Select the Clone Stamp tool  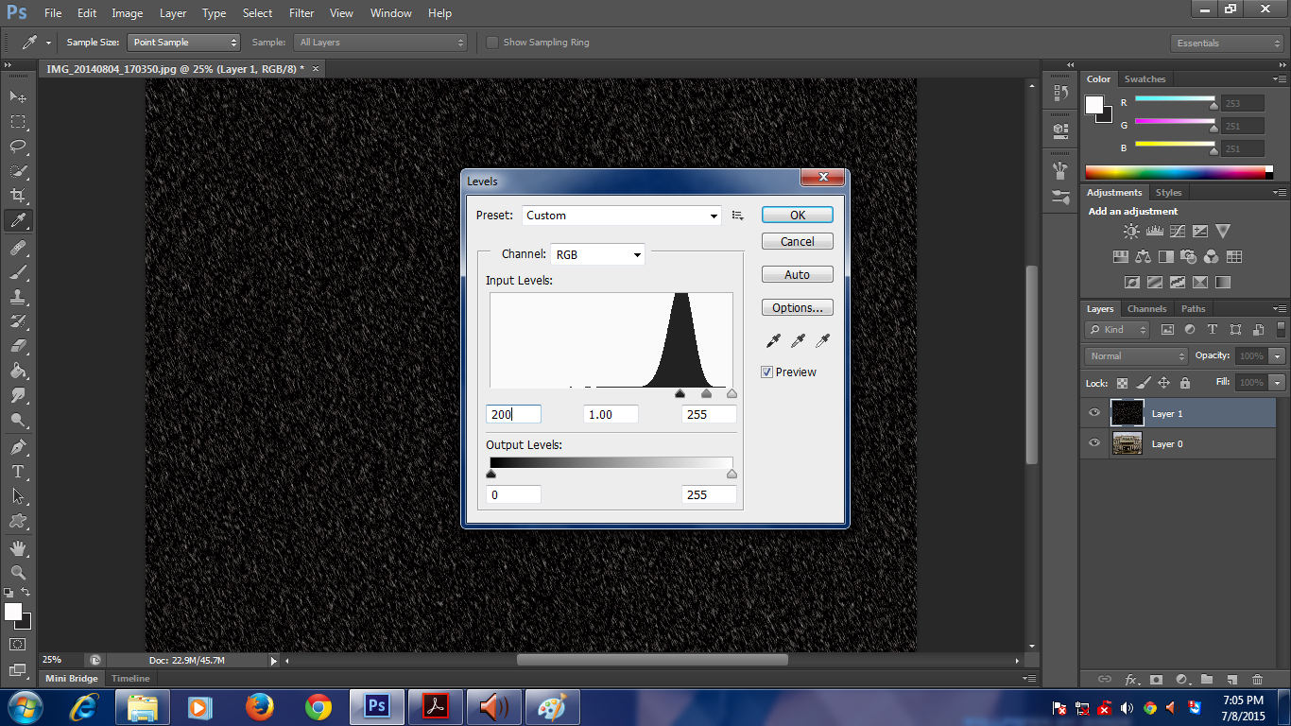pyautogui.click(x=18, y=297)
